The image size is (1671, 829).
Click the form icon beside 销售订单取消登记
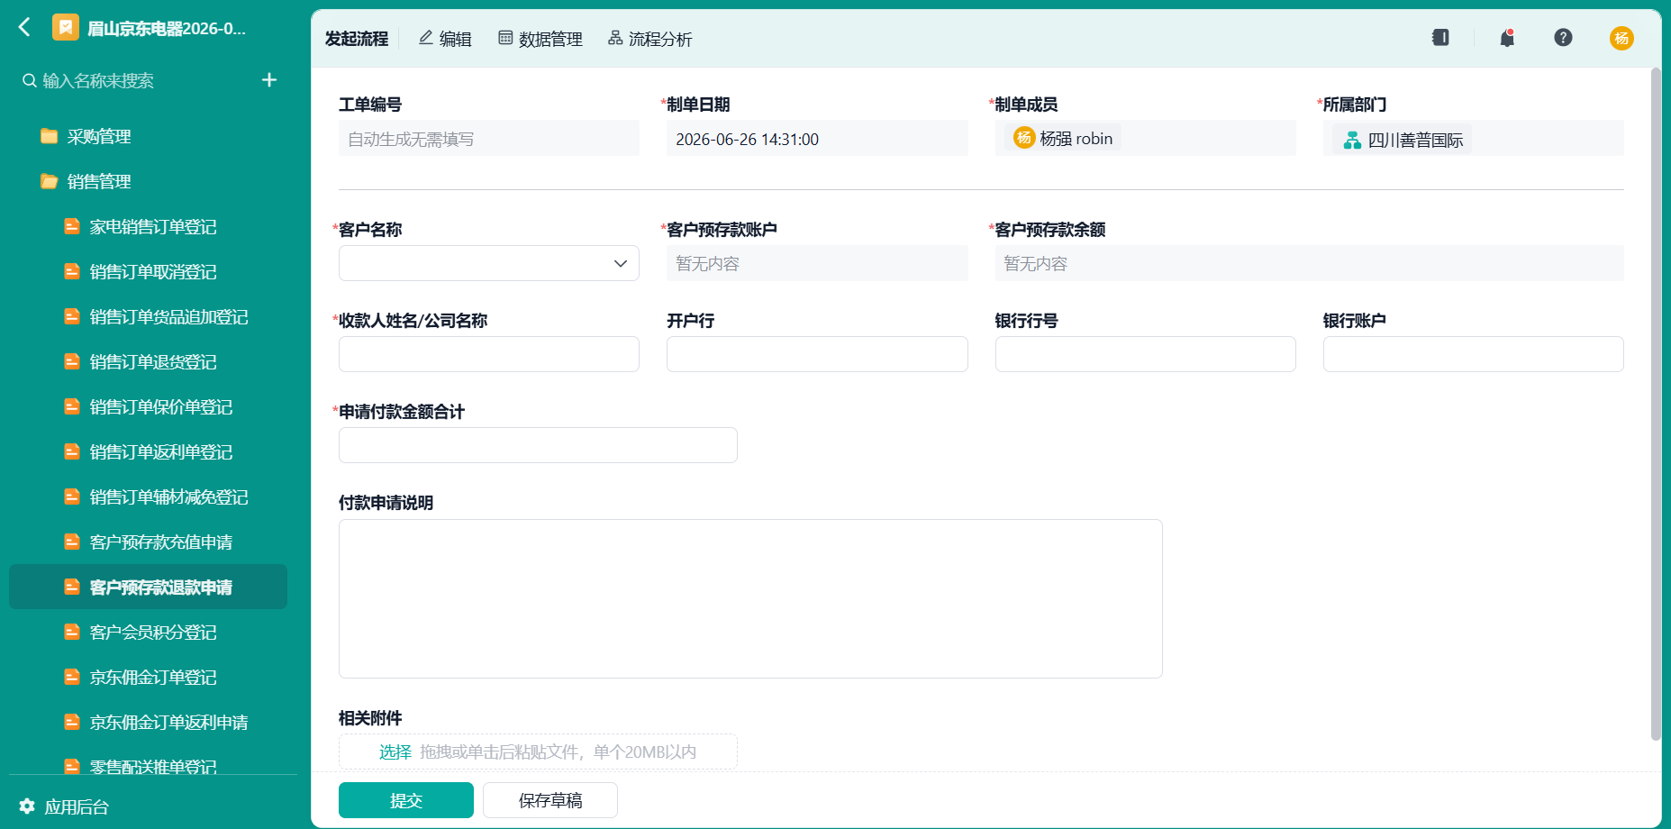(72, 271)
